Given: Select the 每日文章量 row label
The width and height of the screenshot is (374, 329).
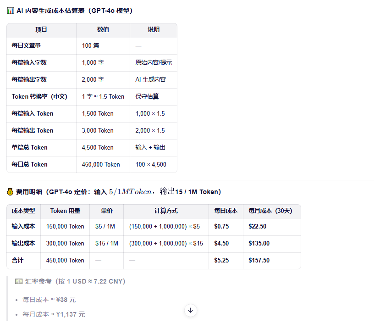Looking at the screenshot, I should click(x=26, y=46).
